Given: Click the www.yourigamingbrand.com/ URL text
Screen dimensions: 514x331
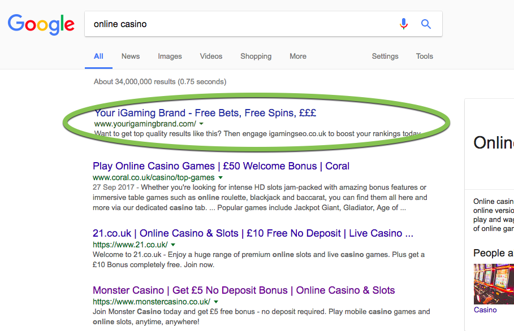Looking at the screenshot, I should tap(145, 124).
